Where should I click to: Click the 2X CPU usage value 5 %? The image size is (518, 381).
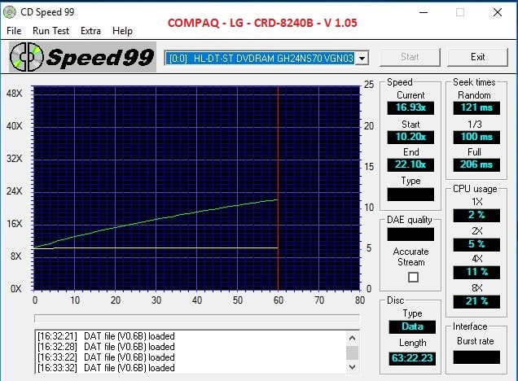pyautogui.click(x=476, y=244)
